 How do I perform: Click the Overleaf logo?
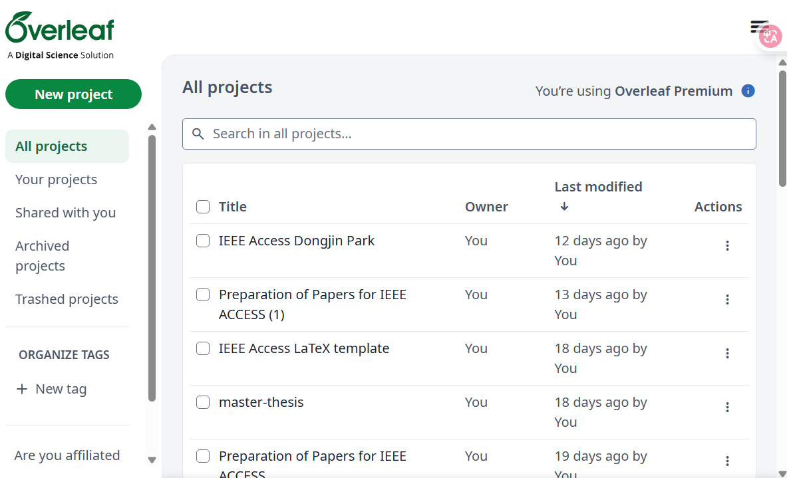pos(60,29)
